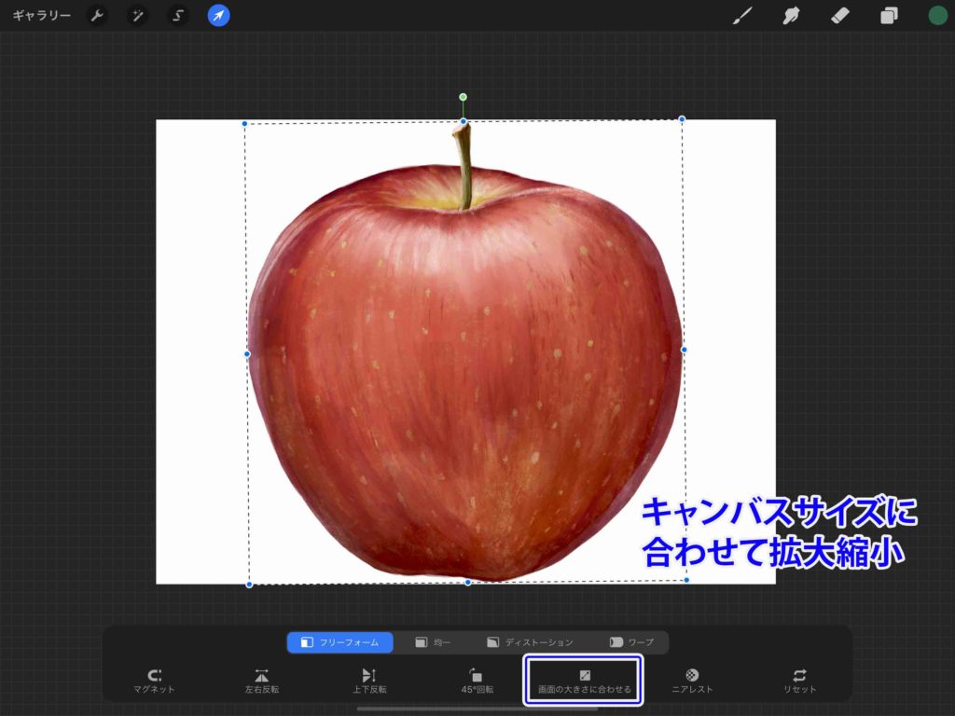Open ニアレスト interpolation options
The image size is (955, 716).
(692, 680)
